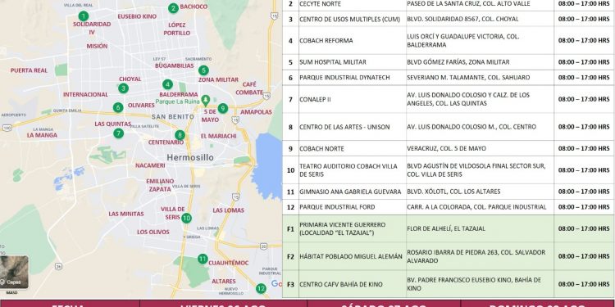Click marker 9 near 5 de Mayo
This screenshot has height=307, width=615.
(223, 108)
